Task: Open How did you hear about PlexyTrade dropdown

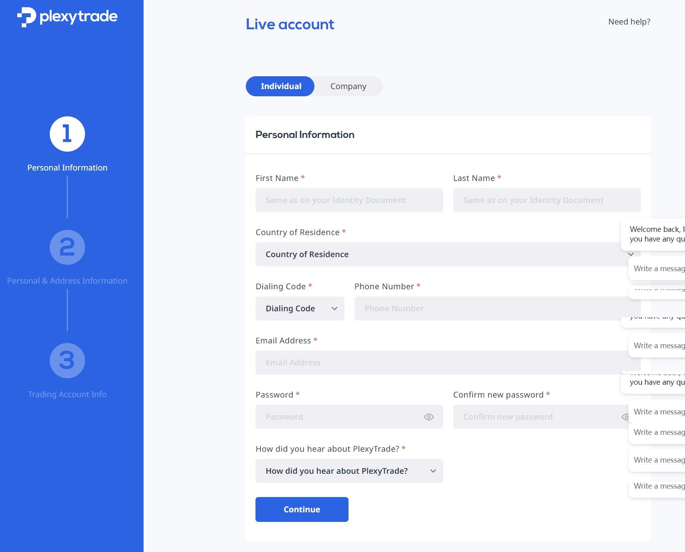Action: tap(349, 471)
